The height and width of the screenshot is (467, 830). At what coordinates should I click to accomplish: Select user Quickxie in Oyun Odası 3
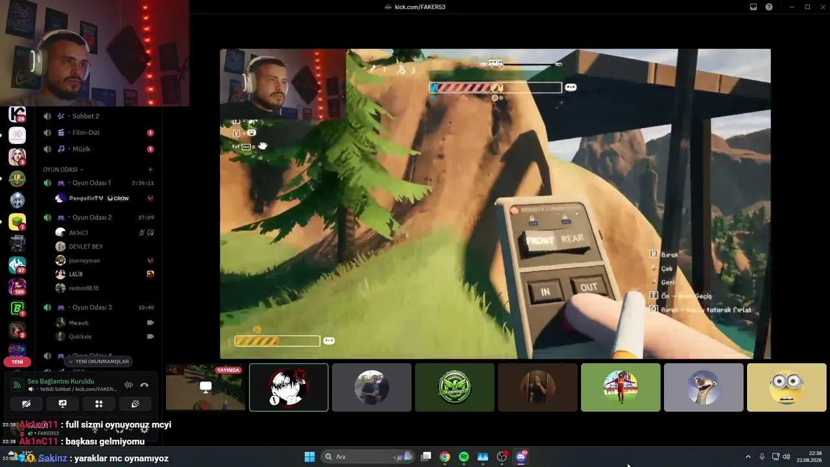[x=104, y=336]
